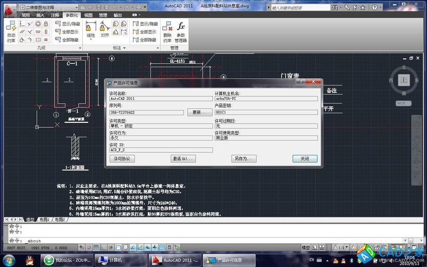Image resolution: width=427 pixels, height=267 pixels.
Task: Select the symmetric constraint icon
Action: pos(38,40)
